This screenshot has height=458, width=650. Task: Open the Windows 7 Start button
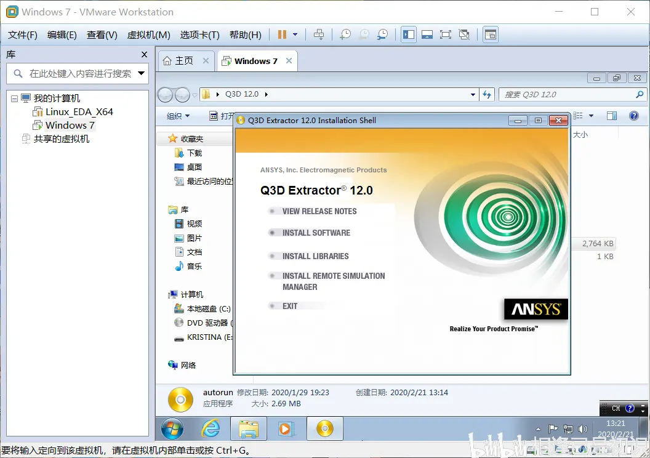(x=172, y=428)
